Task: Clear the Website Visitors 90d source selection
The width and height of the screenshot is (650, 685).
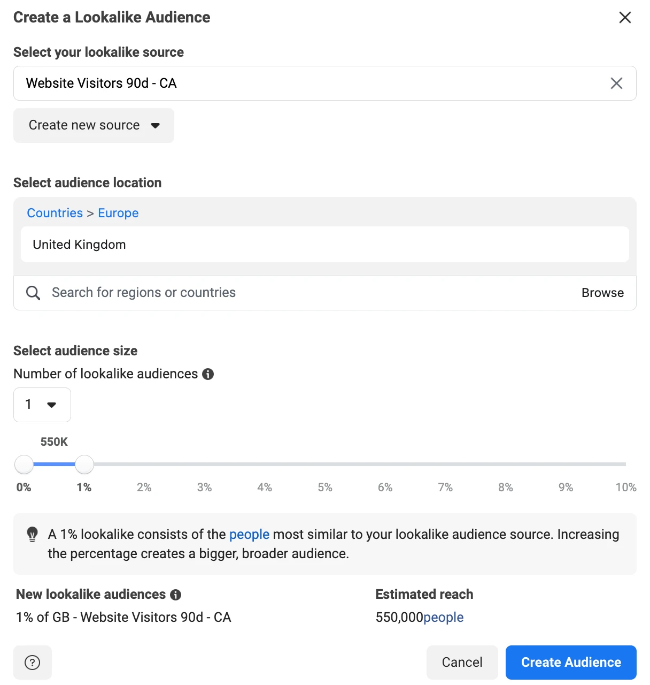Action: [x=616, y=83]
